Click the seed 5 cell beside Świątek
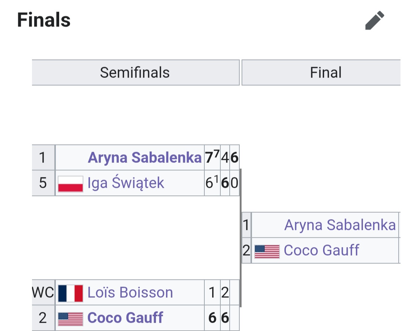 click(43, 183)
